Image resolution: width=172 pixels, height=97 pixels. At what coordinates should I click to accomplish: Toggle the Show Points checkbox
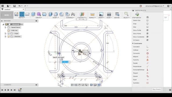tap(148, 33)
